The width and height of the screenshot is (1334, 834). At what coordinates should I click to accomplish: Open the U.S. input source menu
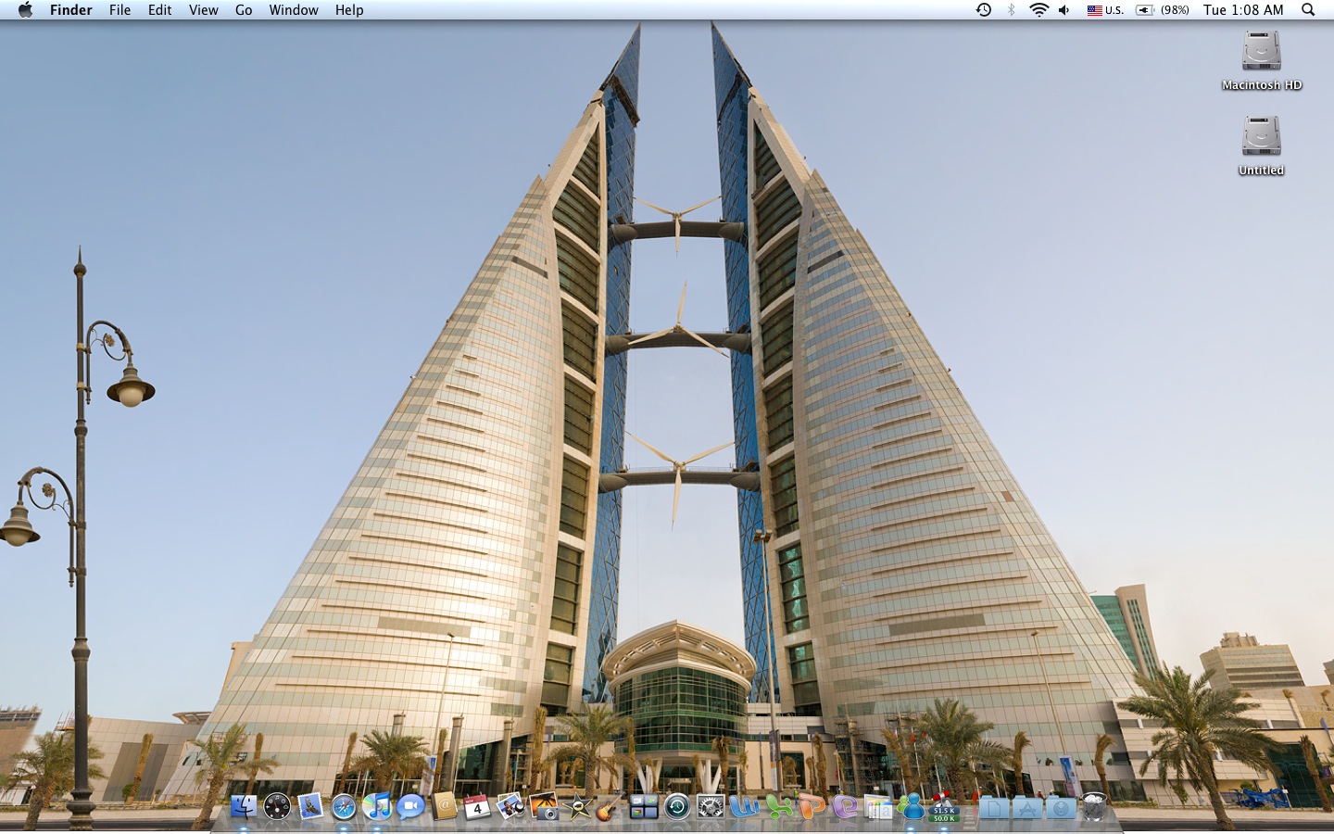pos(1105,10)
